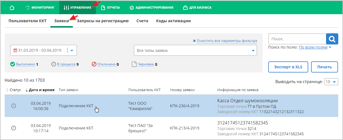Click clock status icon of КПК-236/4-2019 row
This screenshot has width=343, height=140.
13,106
